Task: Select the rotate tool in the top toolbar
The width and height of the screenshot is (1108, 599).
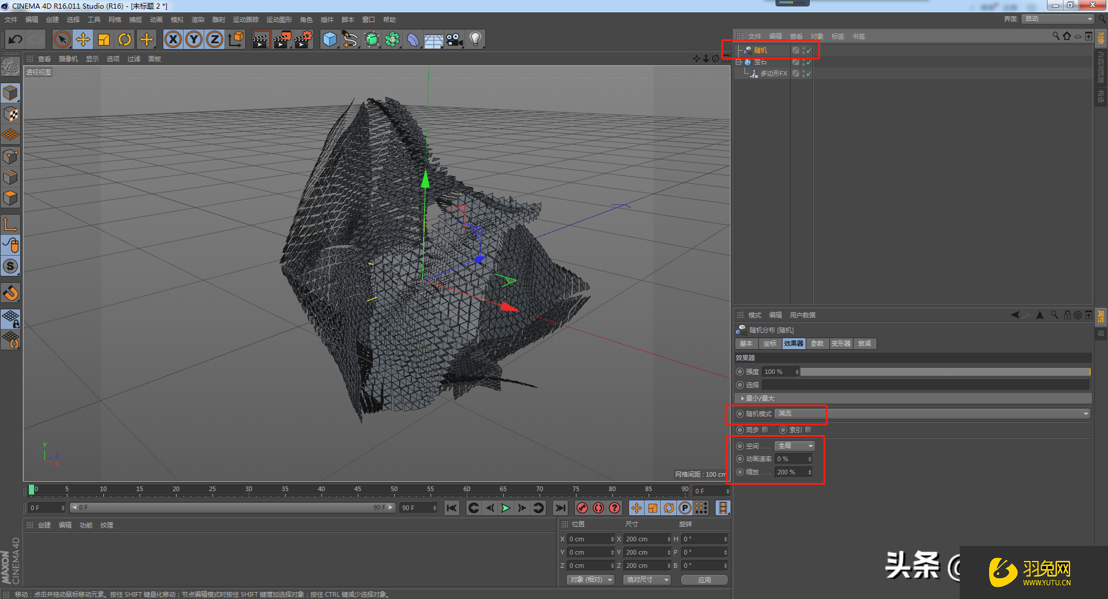Action: point(125,40)
